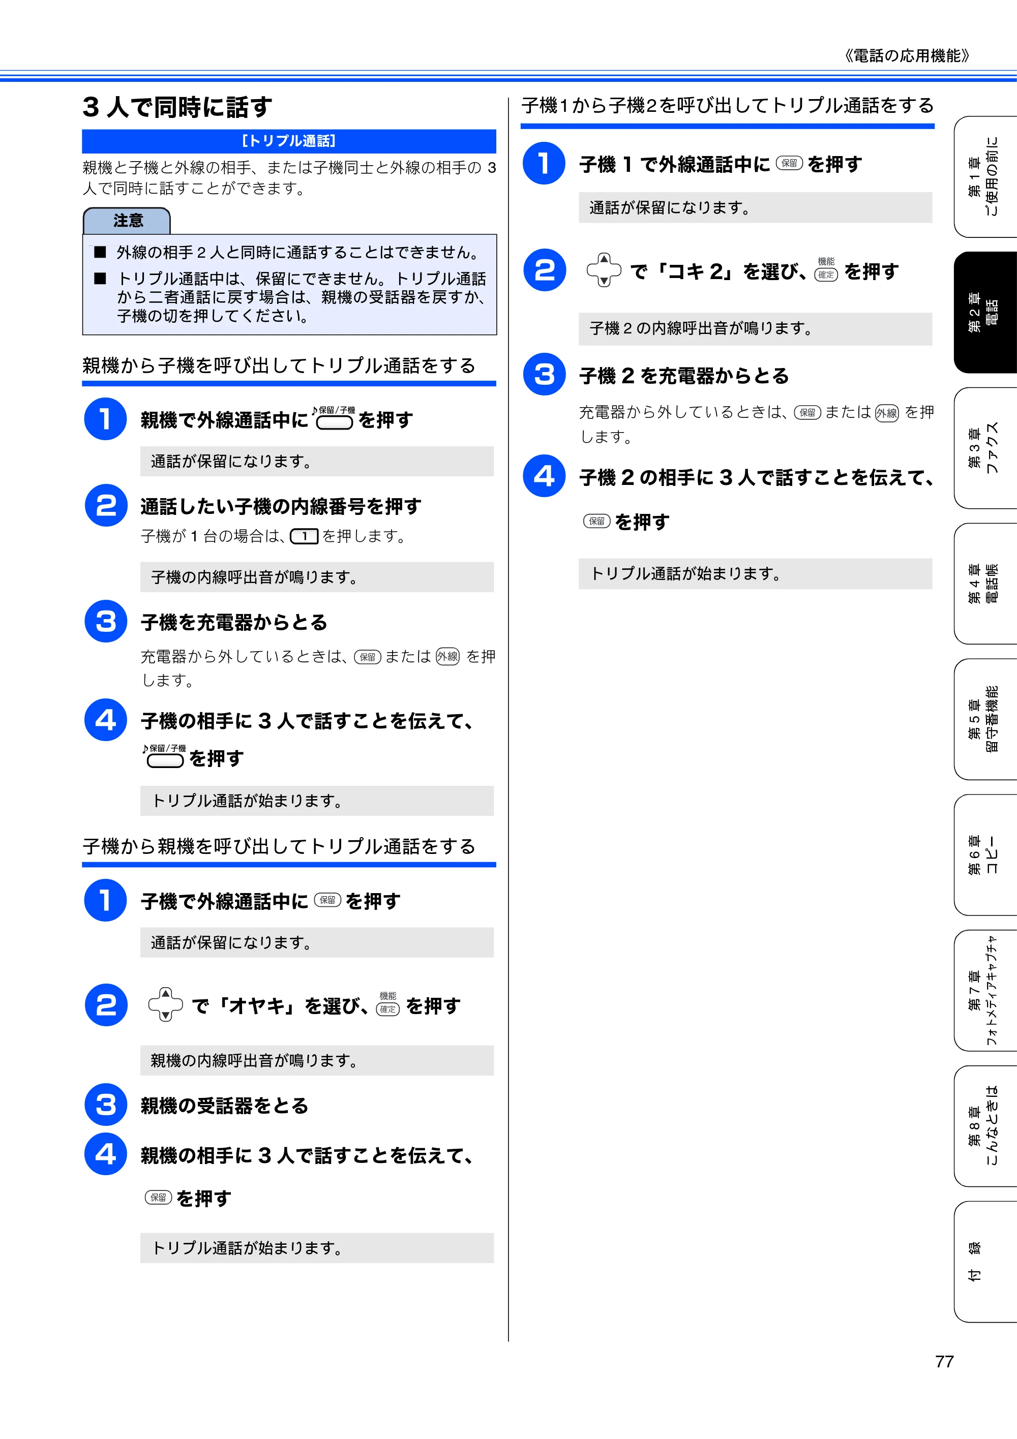Open the 第1章 ご使用の前に chapter tab
Screen dimensions: 1017x1439
[985, 177]
